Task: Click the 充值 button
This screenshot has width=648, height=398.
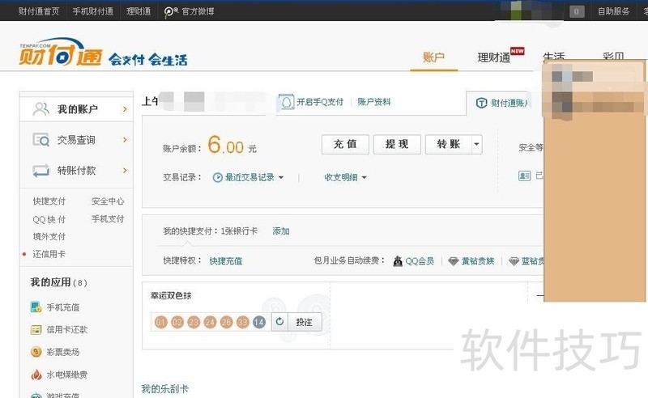Action: pos(345,144)
